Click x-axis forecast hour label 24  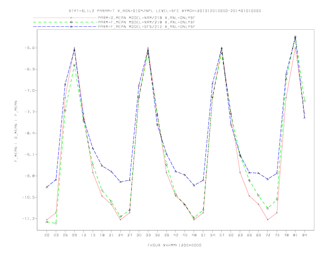(120, 235)
